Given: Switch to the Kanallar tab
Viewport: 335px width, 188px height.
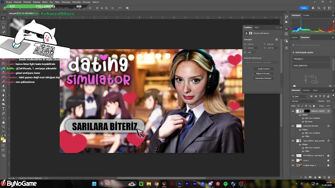Looking at the screenshot, I should 306,90.
